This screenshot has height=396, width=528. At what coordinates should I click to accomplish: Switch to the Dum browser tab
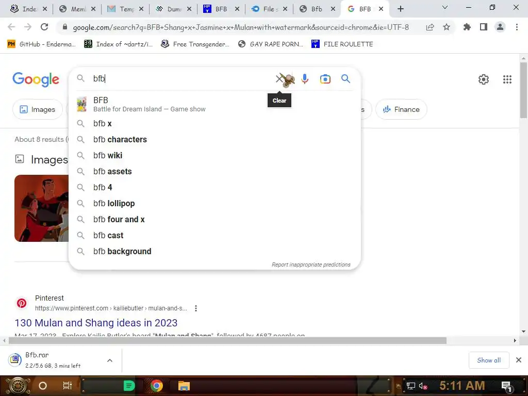click(173, 9)
